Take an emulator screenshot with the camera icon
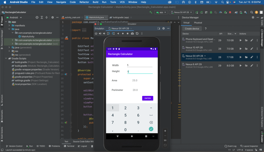264x152 pixels. coord(132,33)
